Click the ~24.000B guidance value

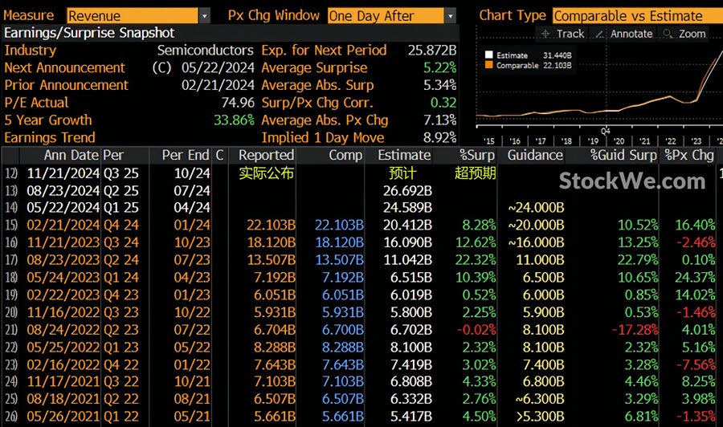(x=537, y=208)
